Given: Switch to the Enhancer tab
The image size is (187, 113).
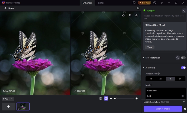Looking at the screenshot, I should coord(87,3).
